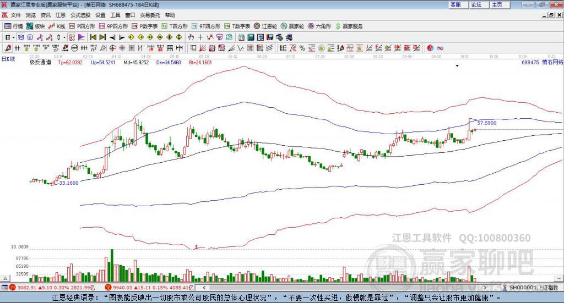This screenshot has height=303, width=564.
Task: Open the 文件 menu
Action: pyautogui.click(x=15, y=15)
